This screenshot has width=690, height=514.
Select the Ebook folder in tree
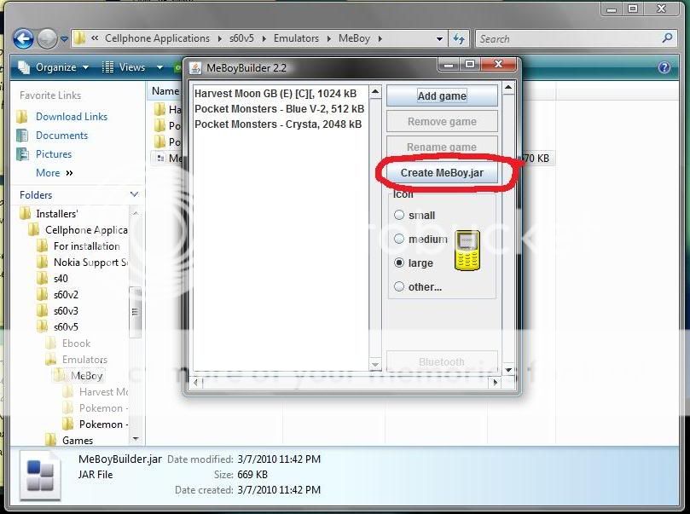point(76,344)
